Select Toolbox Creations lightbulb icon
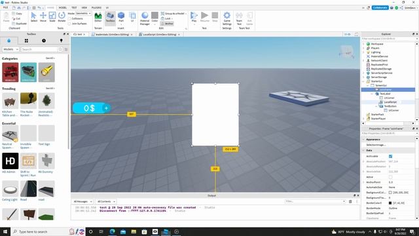 tap(61, 41)
